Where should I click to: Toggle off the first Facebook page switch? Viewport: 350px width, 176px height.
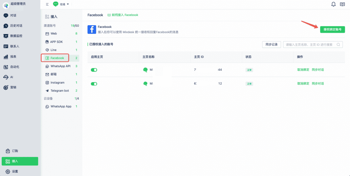(94, 70)
